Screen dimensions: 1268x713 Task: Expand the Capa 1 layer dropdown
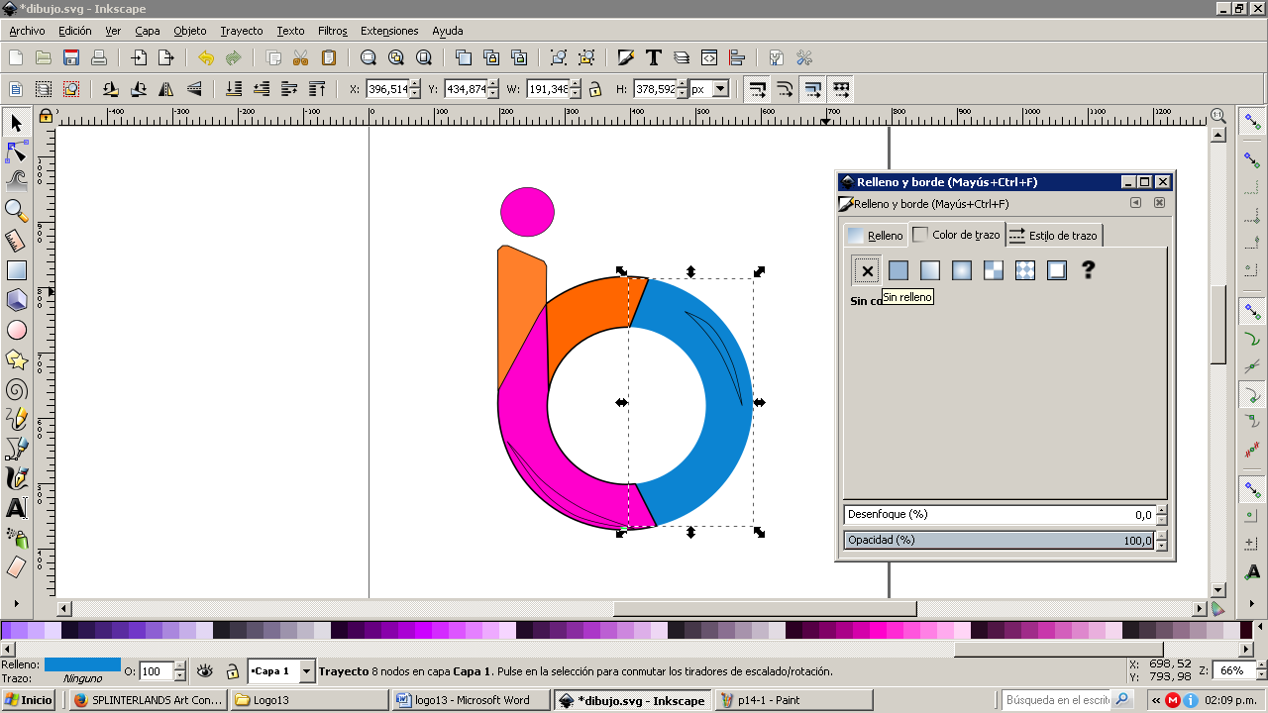[x=306, y=671]
